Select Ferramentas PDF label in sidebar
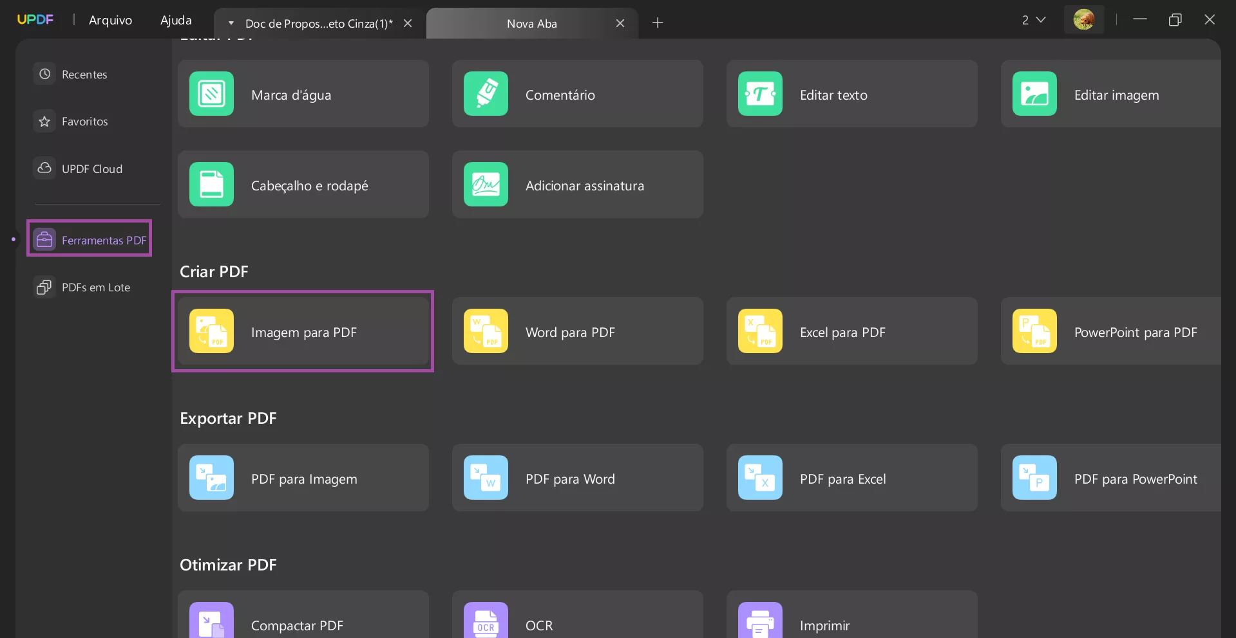Screen dimensions: 1236x638 point(104,241)
